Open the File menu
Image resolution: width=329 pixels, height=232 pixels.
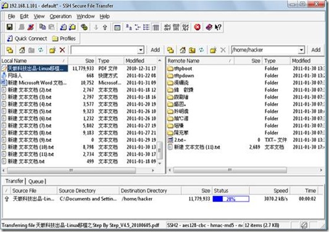[x=11, y=17]
